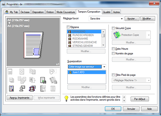Click the icon beside RUNDSCHREIBEN watermark
The width and height of the screenshot is (161, 116).
coord(70,35)
